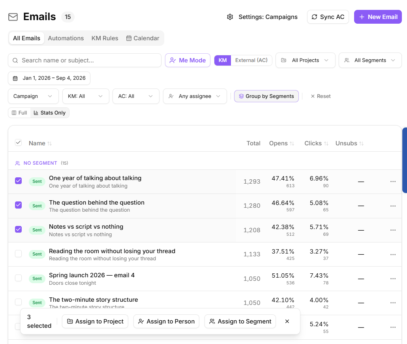This screenshot has width=407, height=344.
Task: Click the vertical scrollbar handle at right edge
Action: click(x=404, y=160)
